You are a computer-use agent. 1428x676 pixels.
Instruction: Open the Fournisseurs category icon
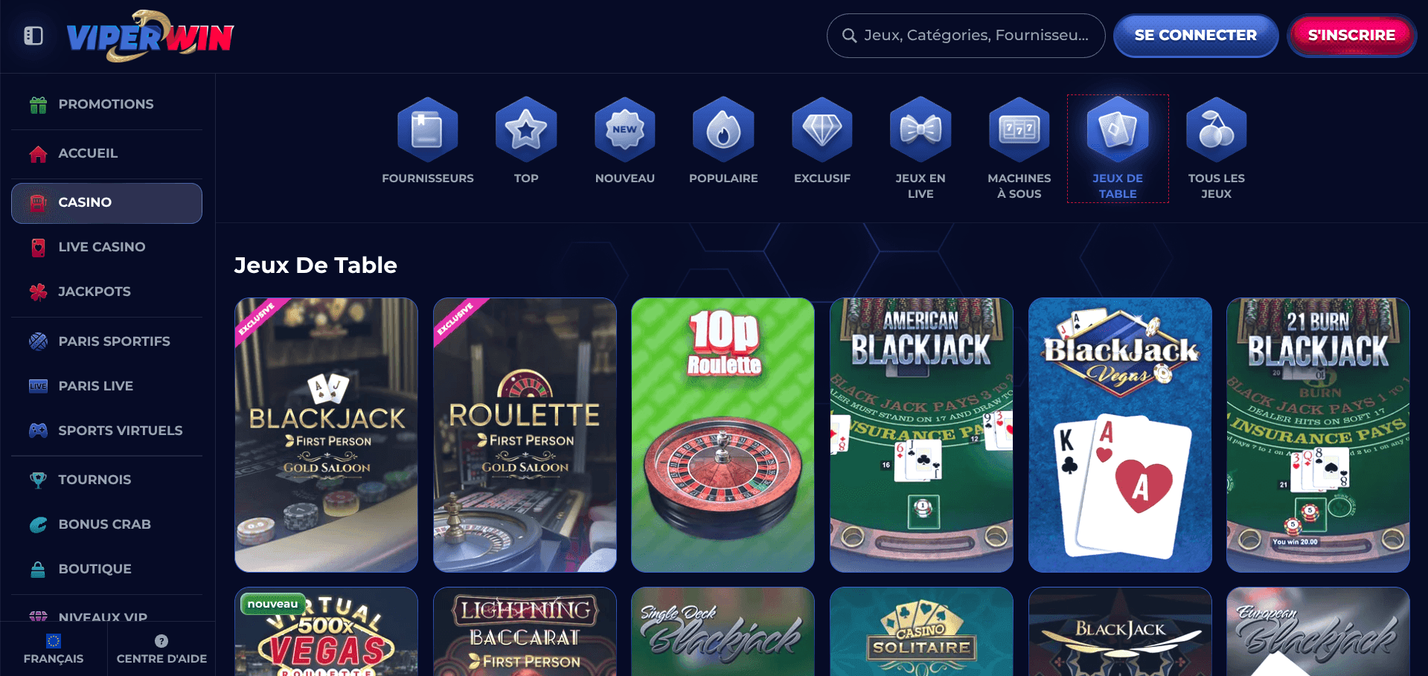(x=427, y=130)
